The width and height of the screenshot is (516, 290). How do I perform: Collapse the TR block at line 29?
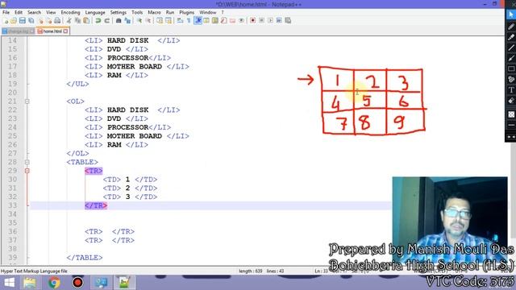click(x=27, y=171)
